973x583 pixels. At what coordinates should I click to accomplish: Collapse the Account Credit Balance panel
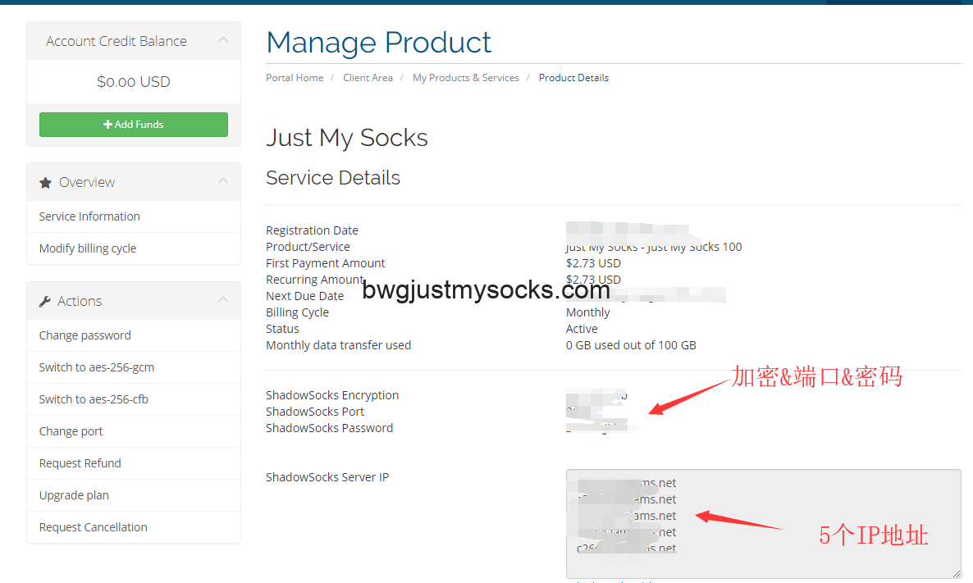(222, 40)
